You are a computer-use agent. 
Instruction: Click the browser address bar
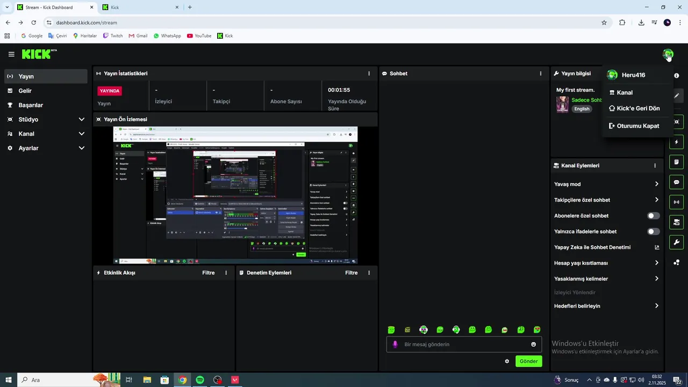click(x=322, y=23)
